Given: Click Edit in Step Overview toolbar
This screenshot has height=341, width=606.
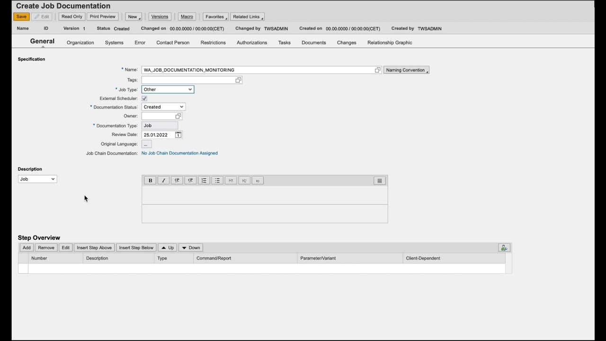Looking at the screenshot, I should coord(65,248).
